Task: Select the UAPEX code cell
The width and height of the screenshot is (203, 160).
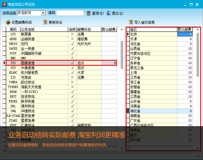Action: pyautogui.click(x=13, y=49)
